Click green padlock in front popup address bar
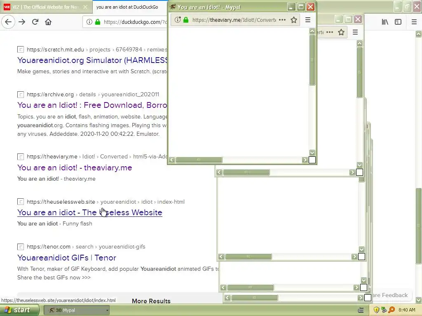Viewport: 422px width, 316px height. 186,20
